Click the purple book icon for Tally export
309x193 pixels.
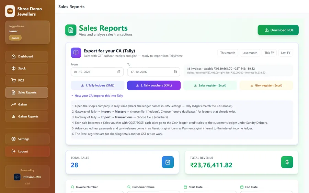[76, 53]
